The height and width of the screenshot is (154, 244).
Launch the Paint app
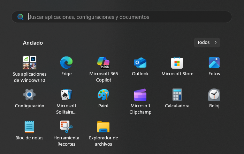pyautogui.click(x=104, y=94)
